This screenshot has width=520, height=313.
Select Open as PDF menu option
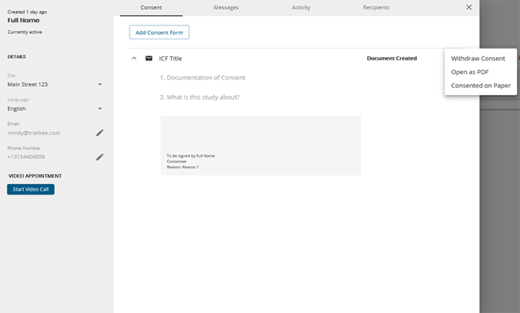(470, 72)
